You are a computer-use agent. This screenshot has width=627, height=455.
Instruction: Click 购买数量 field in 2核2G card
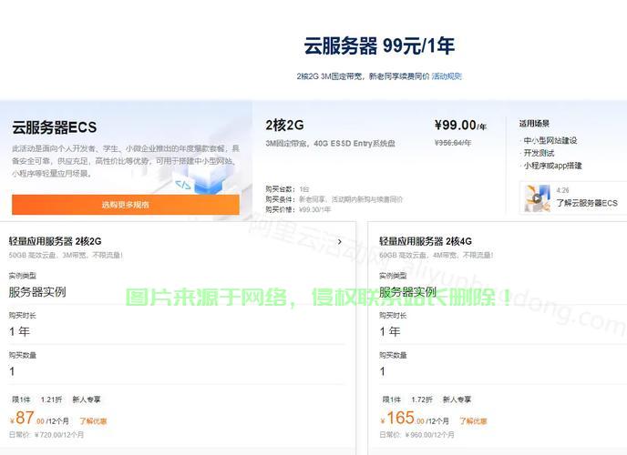click(13, 371)
